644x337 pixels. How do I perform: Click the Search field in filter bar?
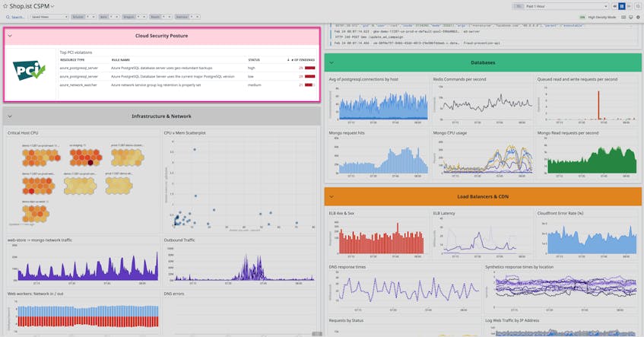(x=15, y=17)
